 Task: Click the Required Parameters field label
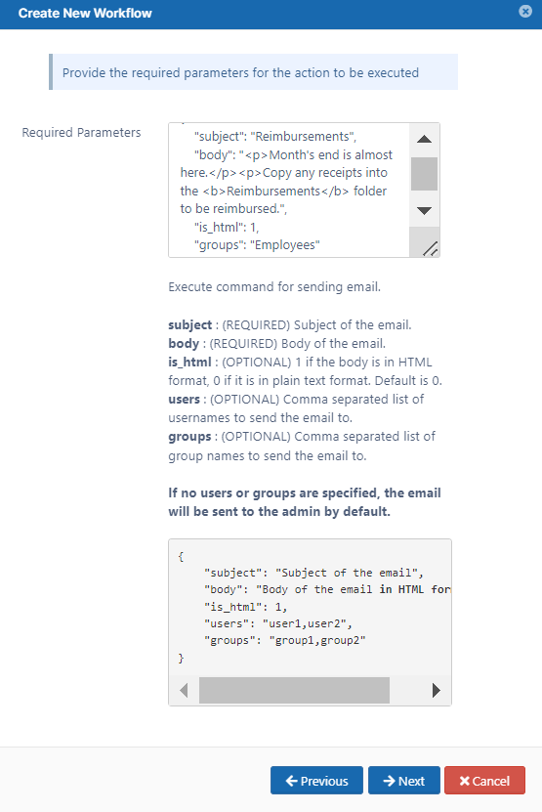click(81, 133)
